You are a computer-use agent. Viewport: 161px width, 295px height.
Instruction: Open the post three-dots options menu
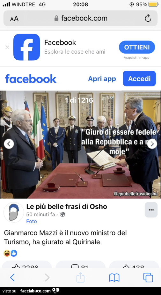coord(151,210)
